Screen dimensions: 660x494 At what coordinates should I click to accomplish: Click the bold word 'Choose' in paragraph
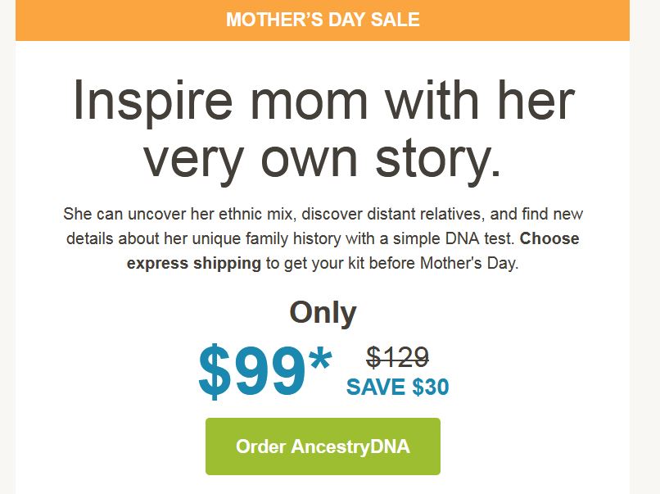click(x=549, y=238)
